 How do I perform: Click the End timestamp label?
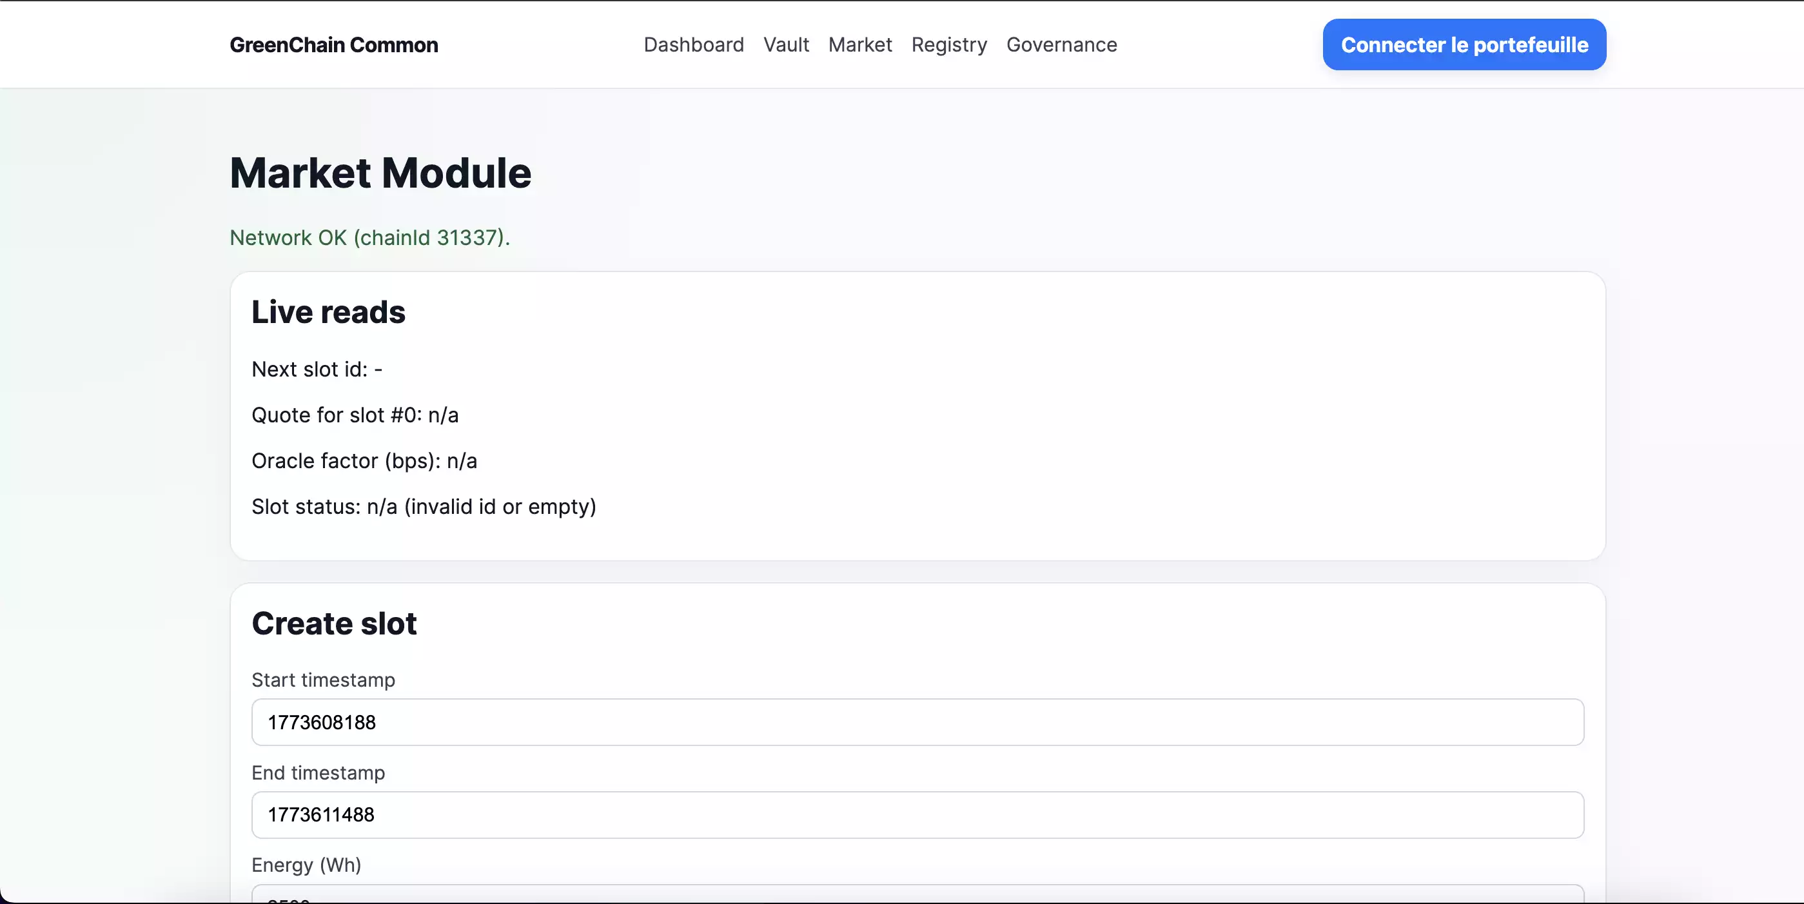coord(318,772)
